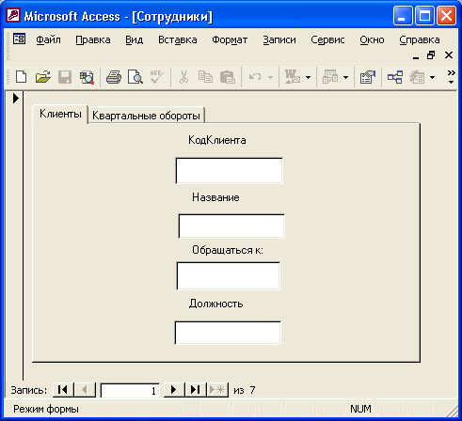Click the КодКлиента input field
Screen dimensions: 462x421
pyautogui.click(x=230, y=171)
